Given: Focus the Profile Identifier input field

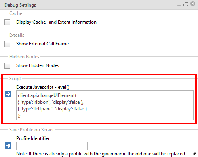Looking at the screenshot, I should (52, 146).
